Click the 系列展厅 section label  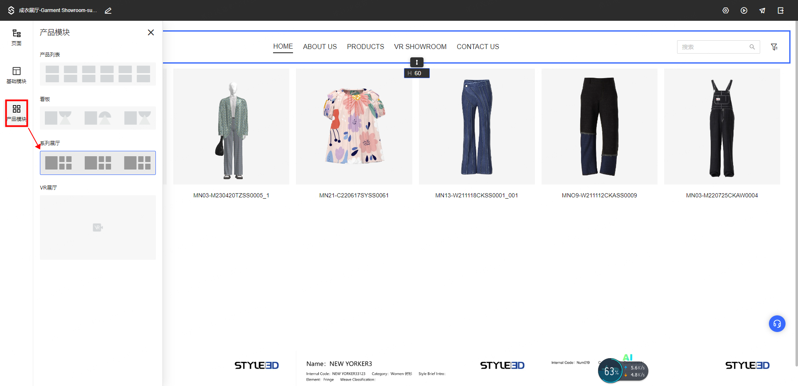pos(50,143)
